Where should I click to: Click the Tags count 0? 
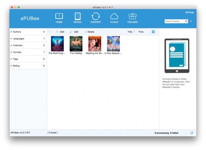click(44, 59)
